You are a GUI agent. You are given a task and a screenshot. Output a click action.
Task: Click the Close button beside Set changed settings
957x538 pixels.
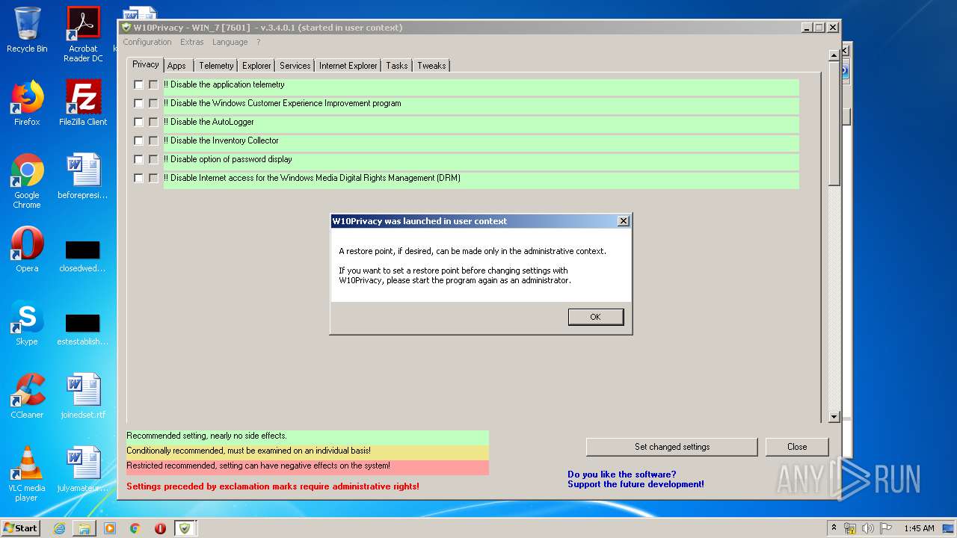point(797,447)
